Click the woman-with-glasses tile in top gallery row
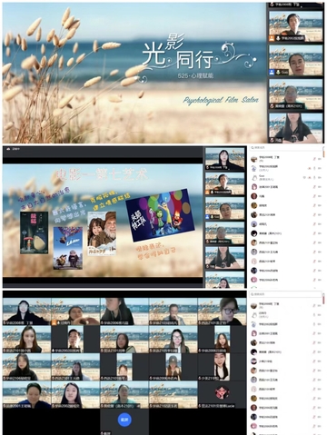Image resolution: width=327 pixels, height=435 pixels. click(x=223, y=311)
